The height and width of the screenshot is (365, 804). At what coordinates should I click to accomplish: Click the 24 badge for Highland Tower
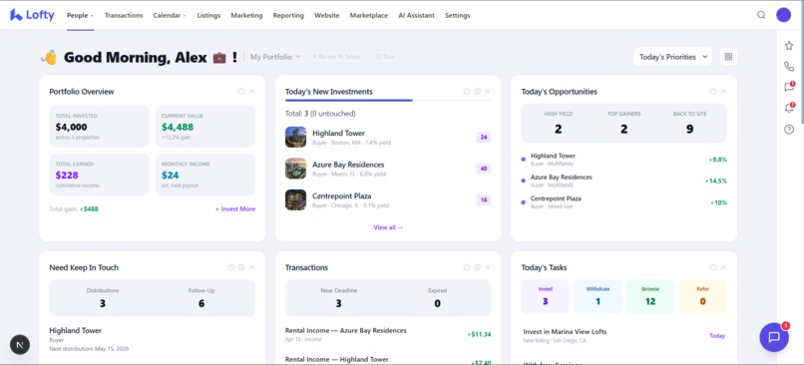click(x=484, y=138)
